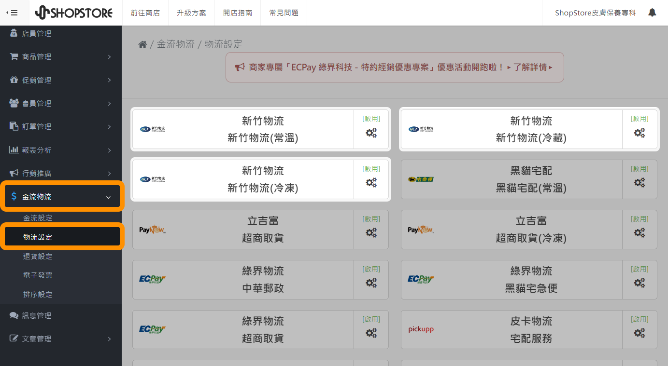Open 升級方案 in top navigation

click(191, 13)
